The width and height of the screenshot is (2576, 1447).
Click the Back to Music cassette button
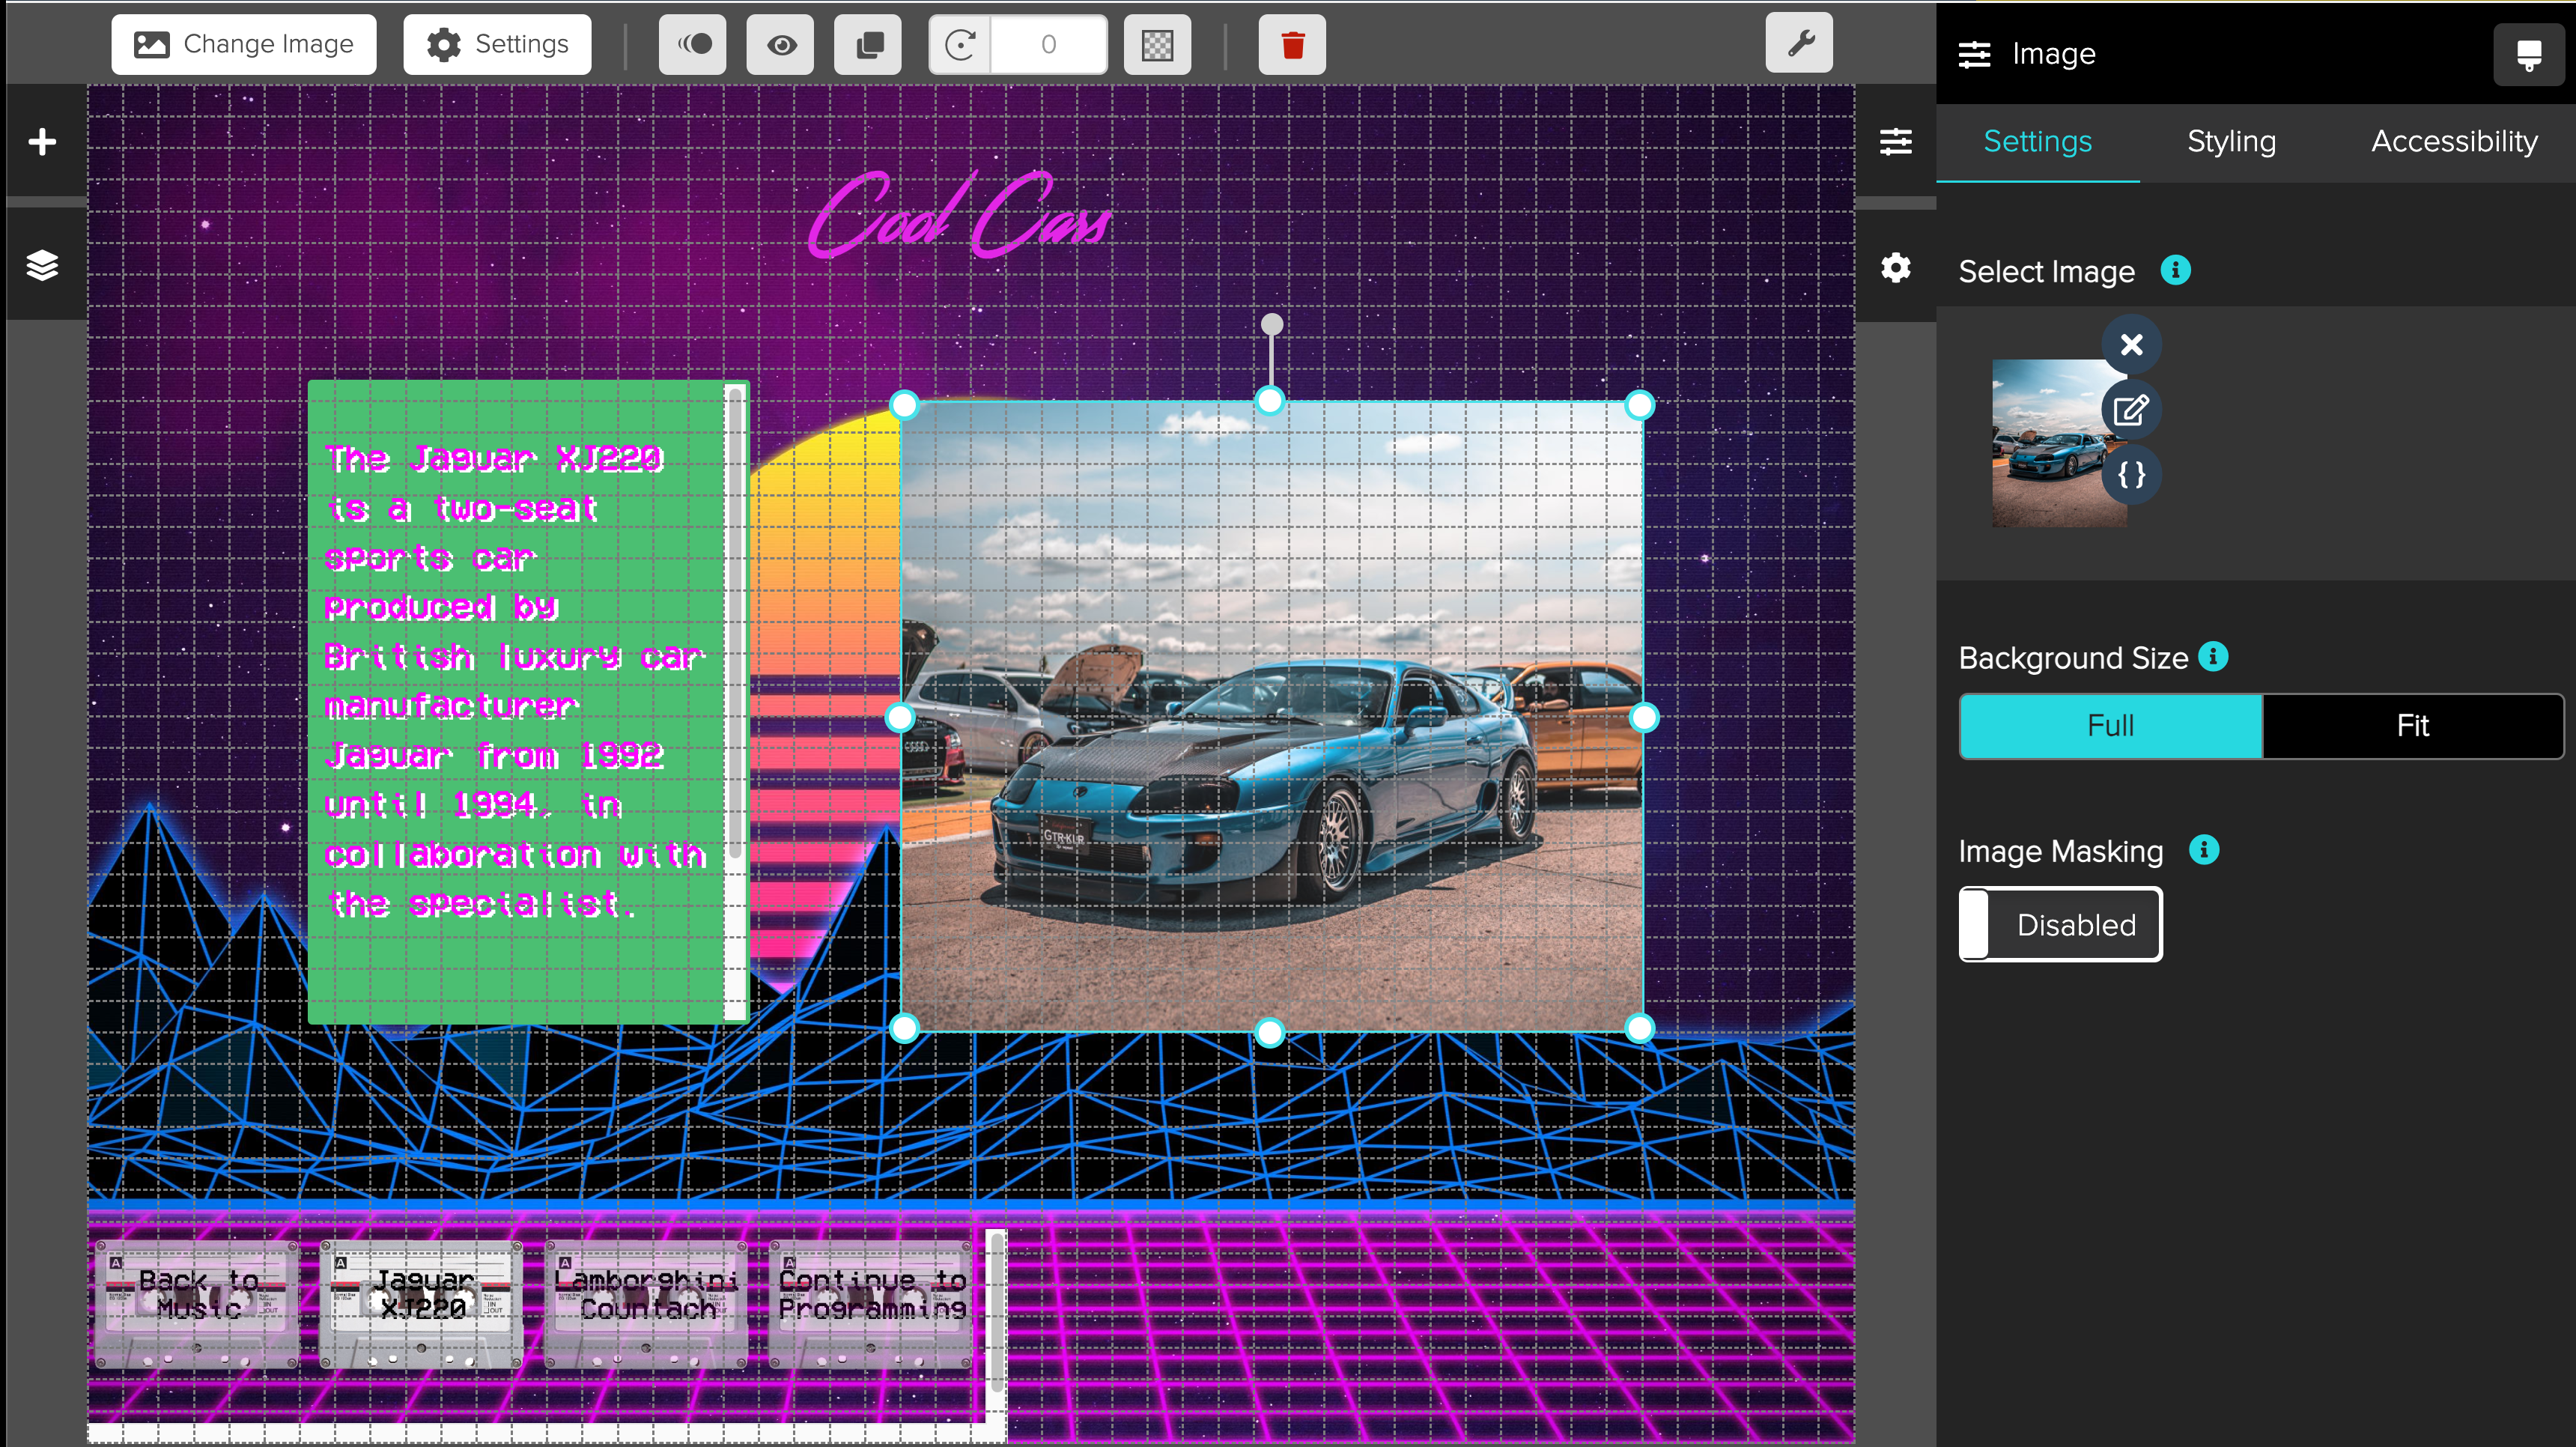point(197,1303)
